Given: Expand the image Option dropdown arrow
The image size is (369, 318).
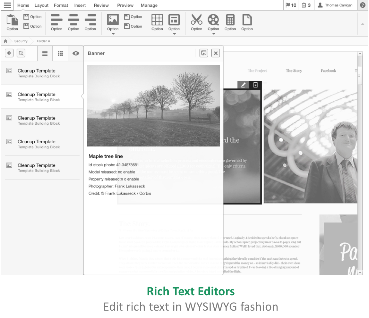Looking at the screenshot, I should pos(113,34).
